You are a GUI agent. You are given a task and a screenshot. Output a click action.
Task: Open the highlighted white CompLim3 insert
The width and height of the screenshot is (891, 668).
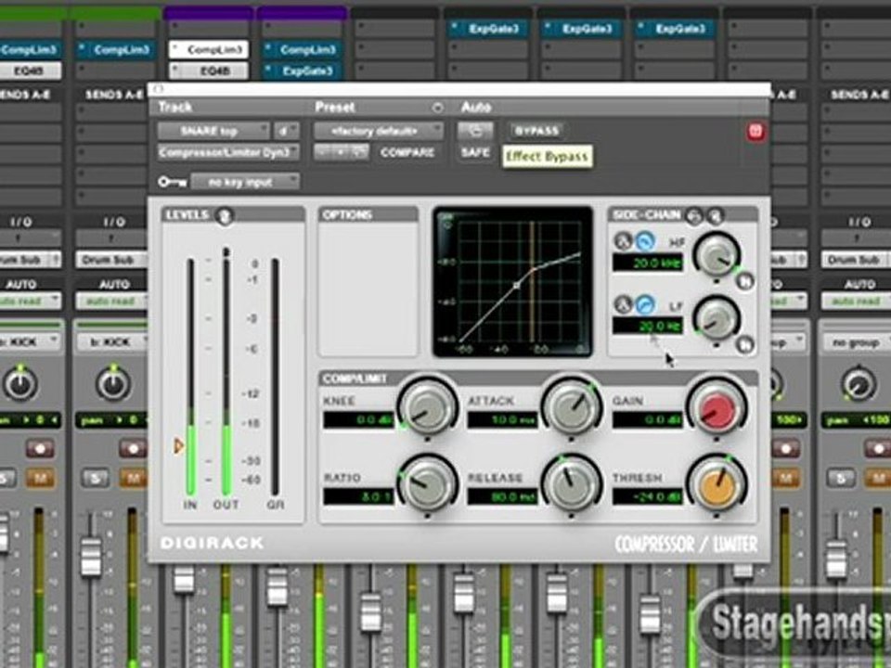tap(209, 50)
